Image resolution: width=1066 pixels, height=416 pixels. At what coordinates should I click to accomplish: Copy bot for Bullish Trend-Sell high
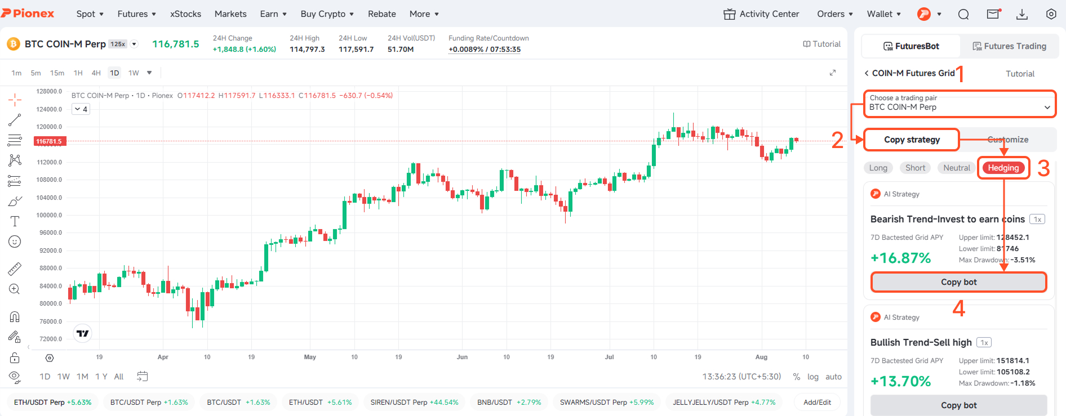(x=958, y=405)
